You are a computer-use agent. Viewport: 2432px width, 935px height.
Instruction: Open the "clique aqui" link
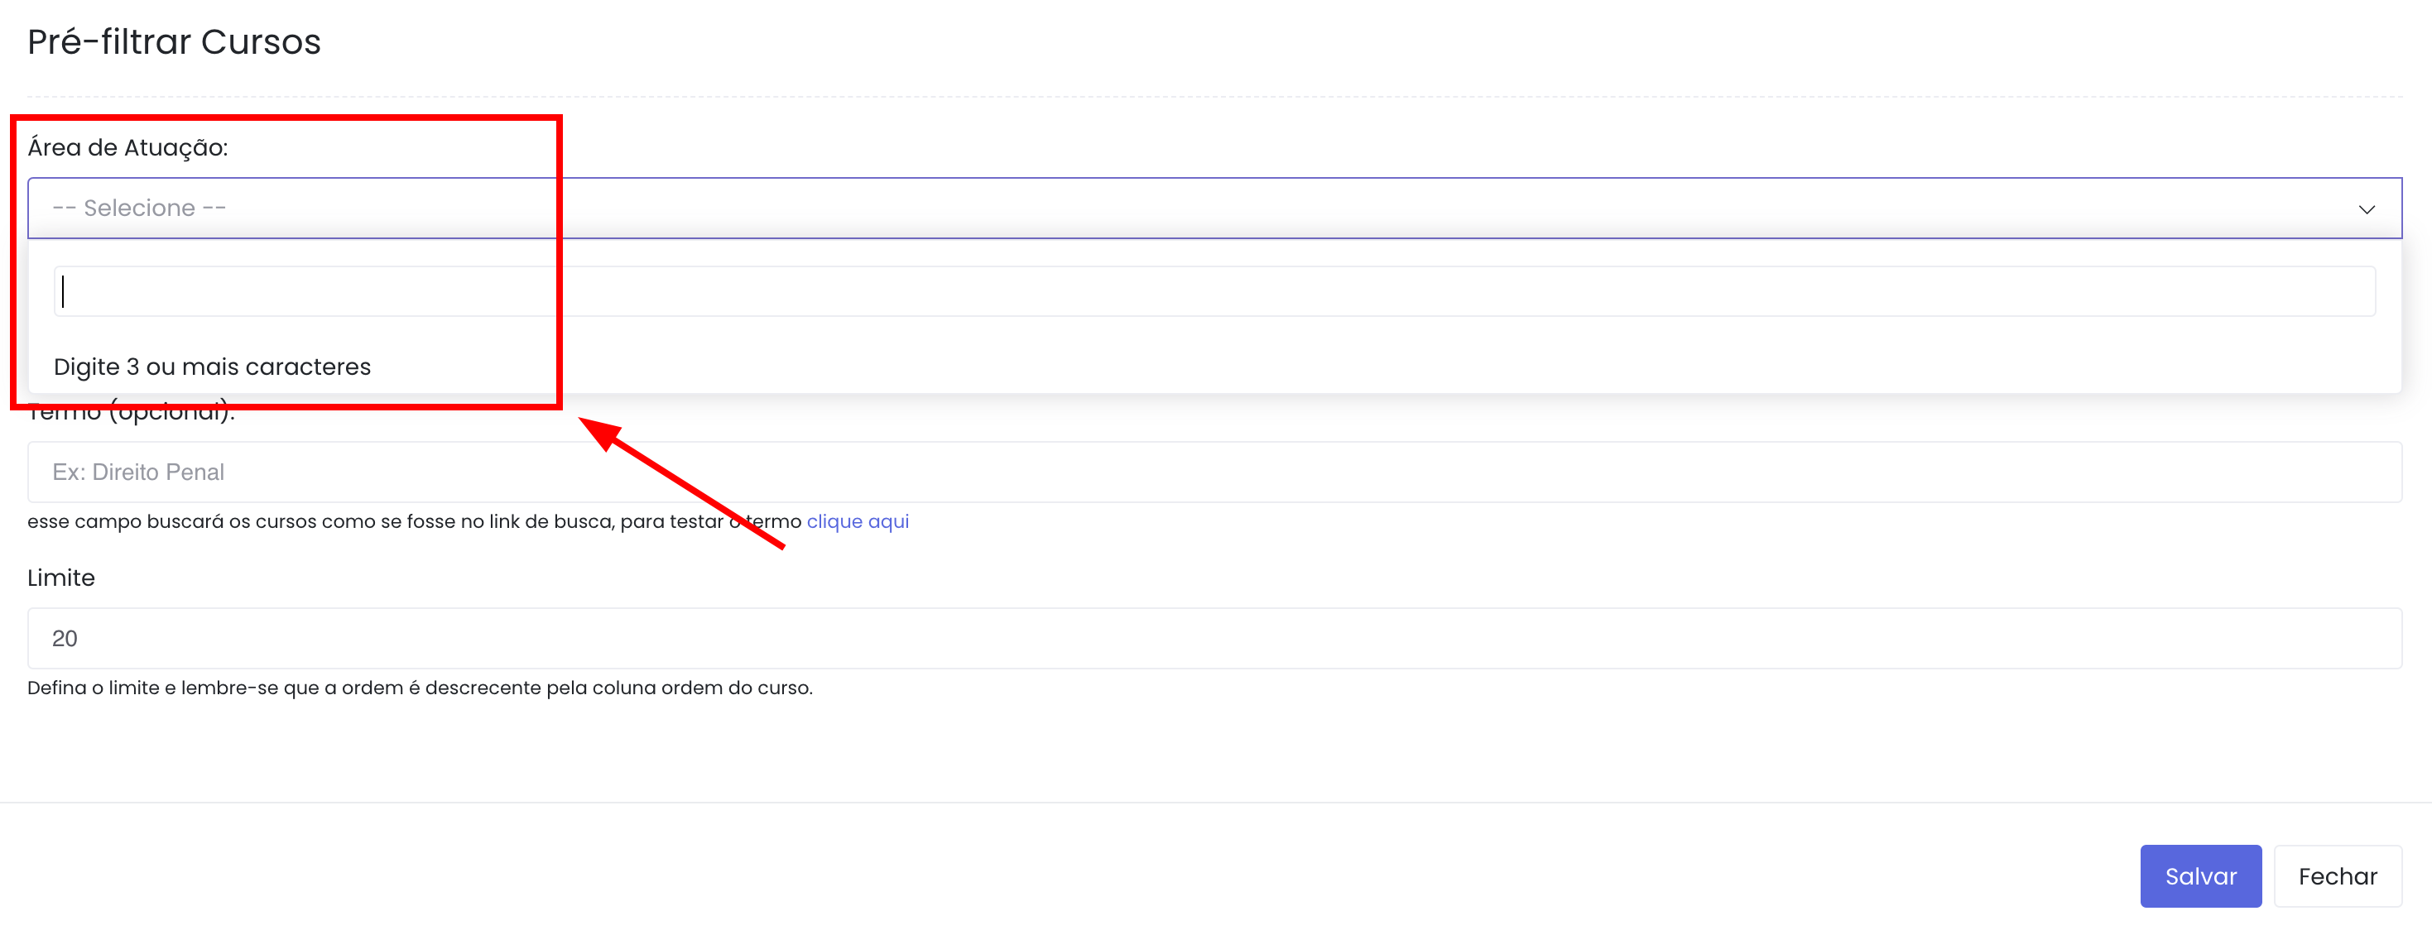coord(858,520)
